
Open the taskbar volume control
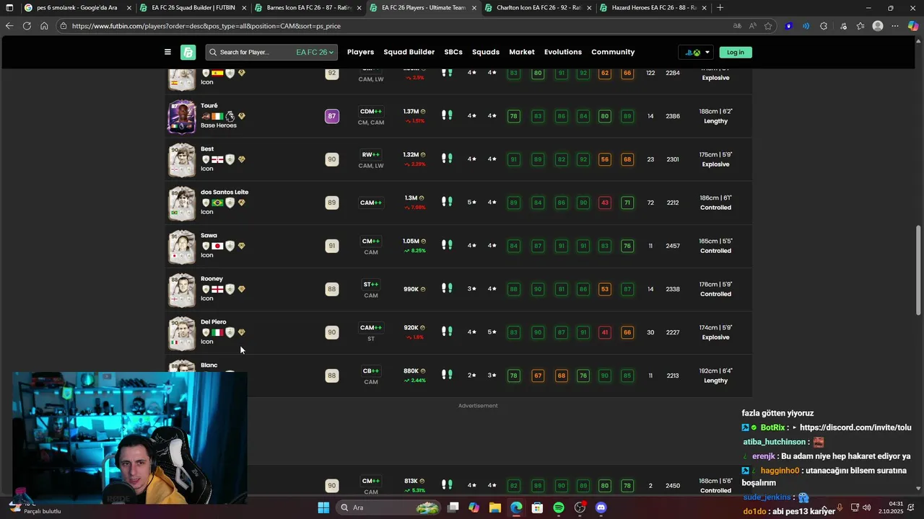[x=866, y=507]
